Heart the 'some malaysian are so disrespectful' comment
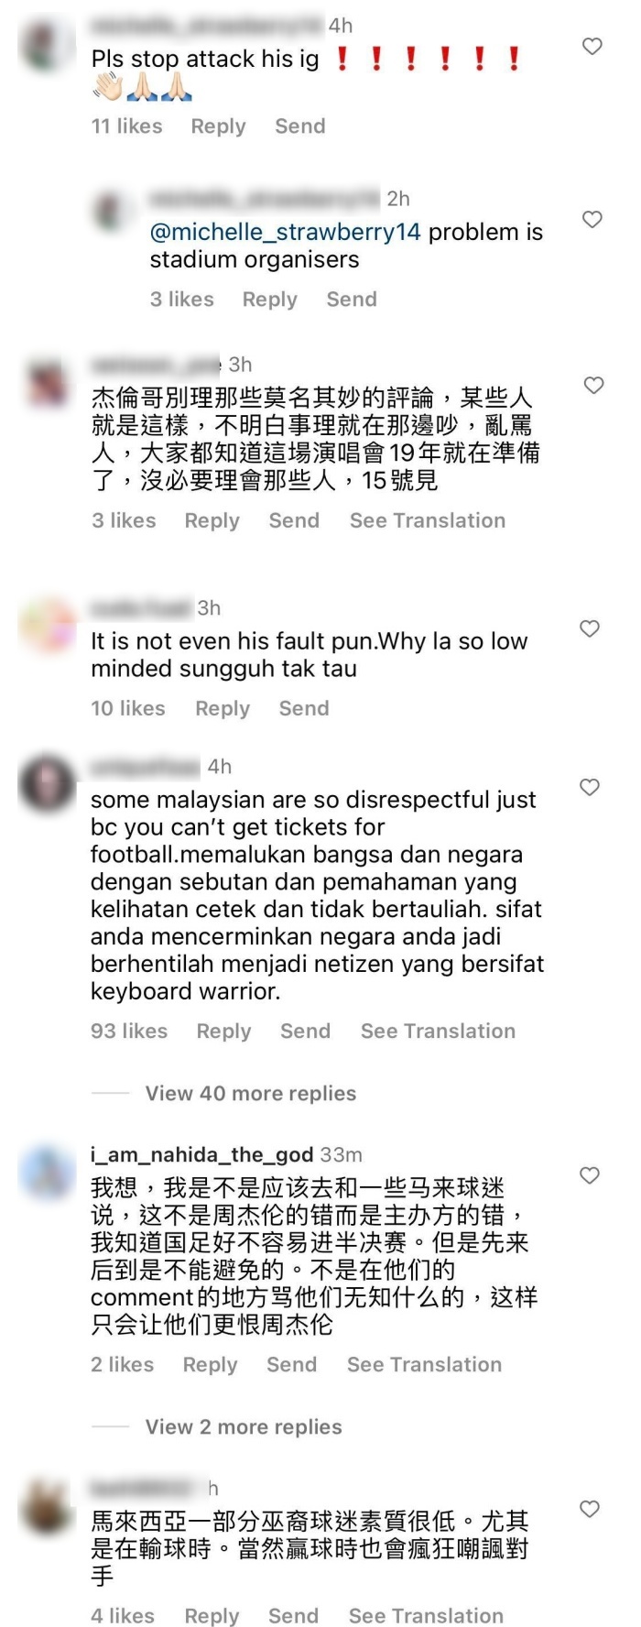The width and height of the screenshot is (641, 1627). [x=591, y=787]
